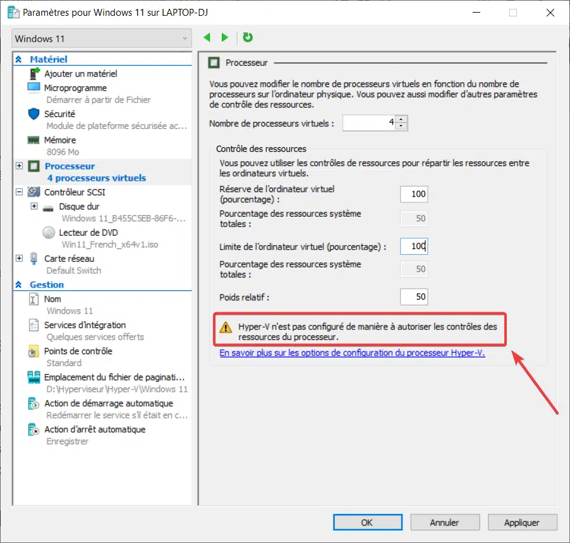The height and width of the screenshot is (543, 570).
Task: Click the Ajouter un matériel icon
Action: pyautogui.click(x=33, y=73)
